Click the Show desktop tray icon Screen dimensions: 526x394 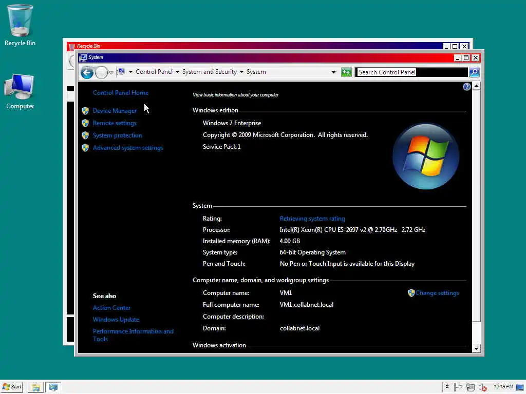coord(520,387)
